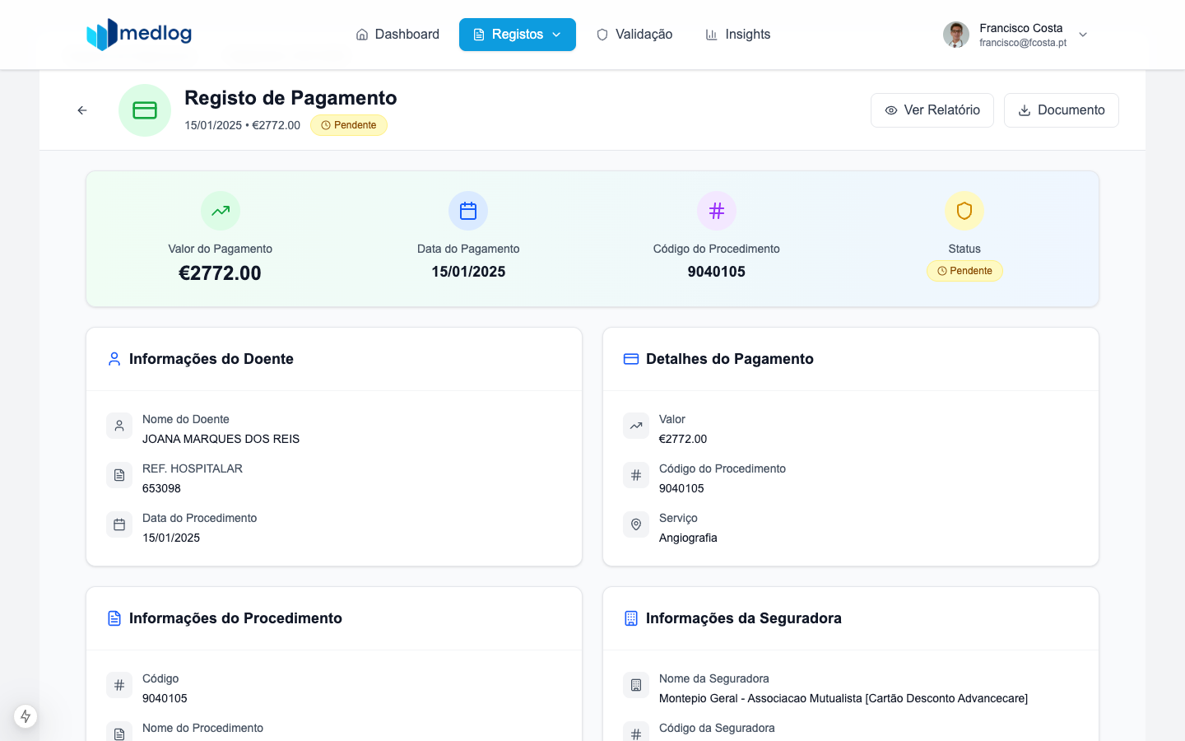Click the building icon beside Nome da Seguradora
Viewport: 1185px width, 741px height.
[x=636, y=685]
